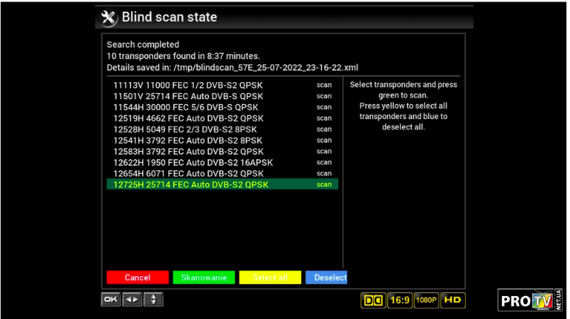Click the 16:9 aspect ratio icon

[x=400, y=300]
